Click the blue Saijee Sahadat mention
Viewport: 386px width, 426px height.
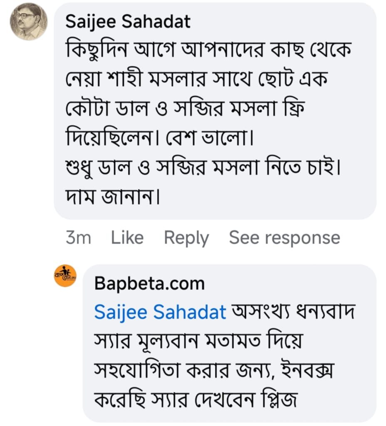click(x=160, y=311)
